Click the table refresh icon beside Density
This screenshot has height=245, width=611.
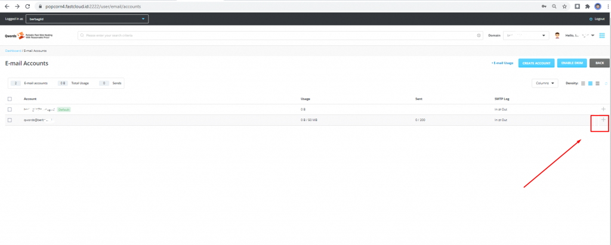tap(606, 83)
